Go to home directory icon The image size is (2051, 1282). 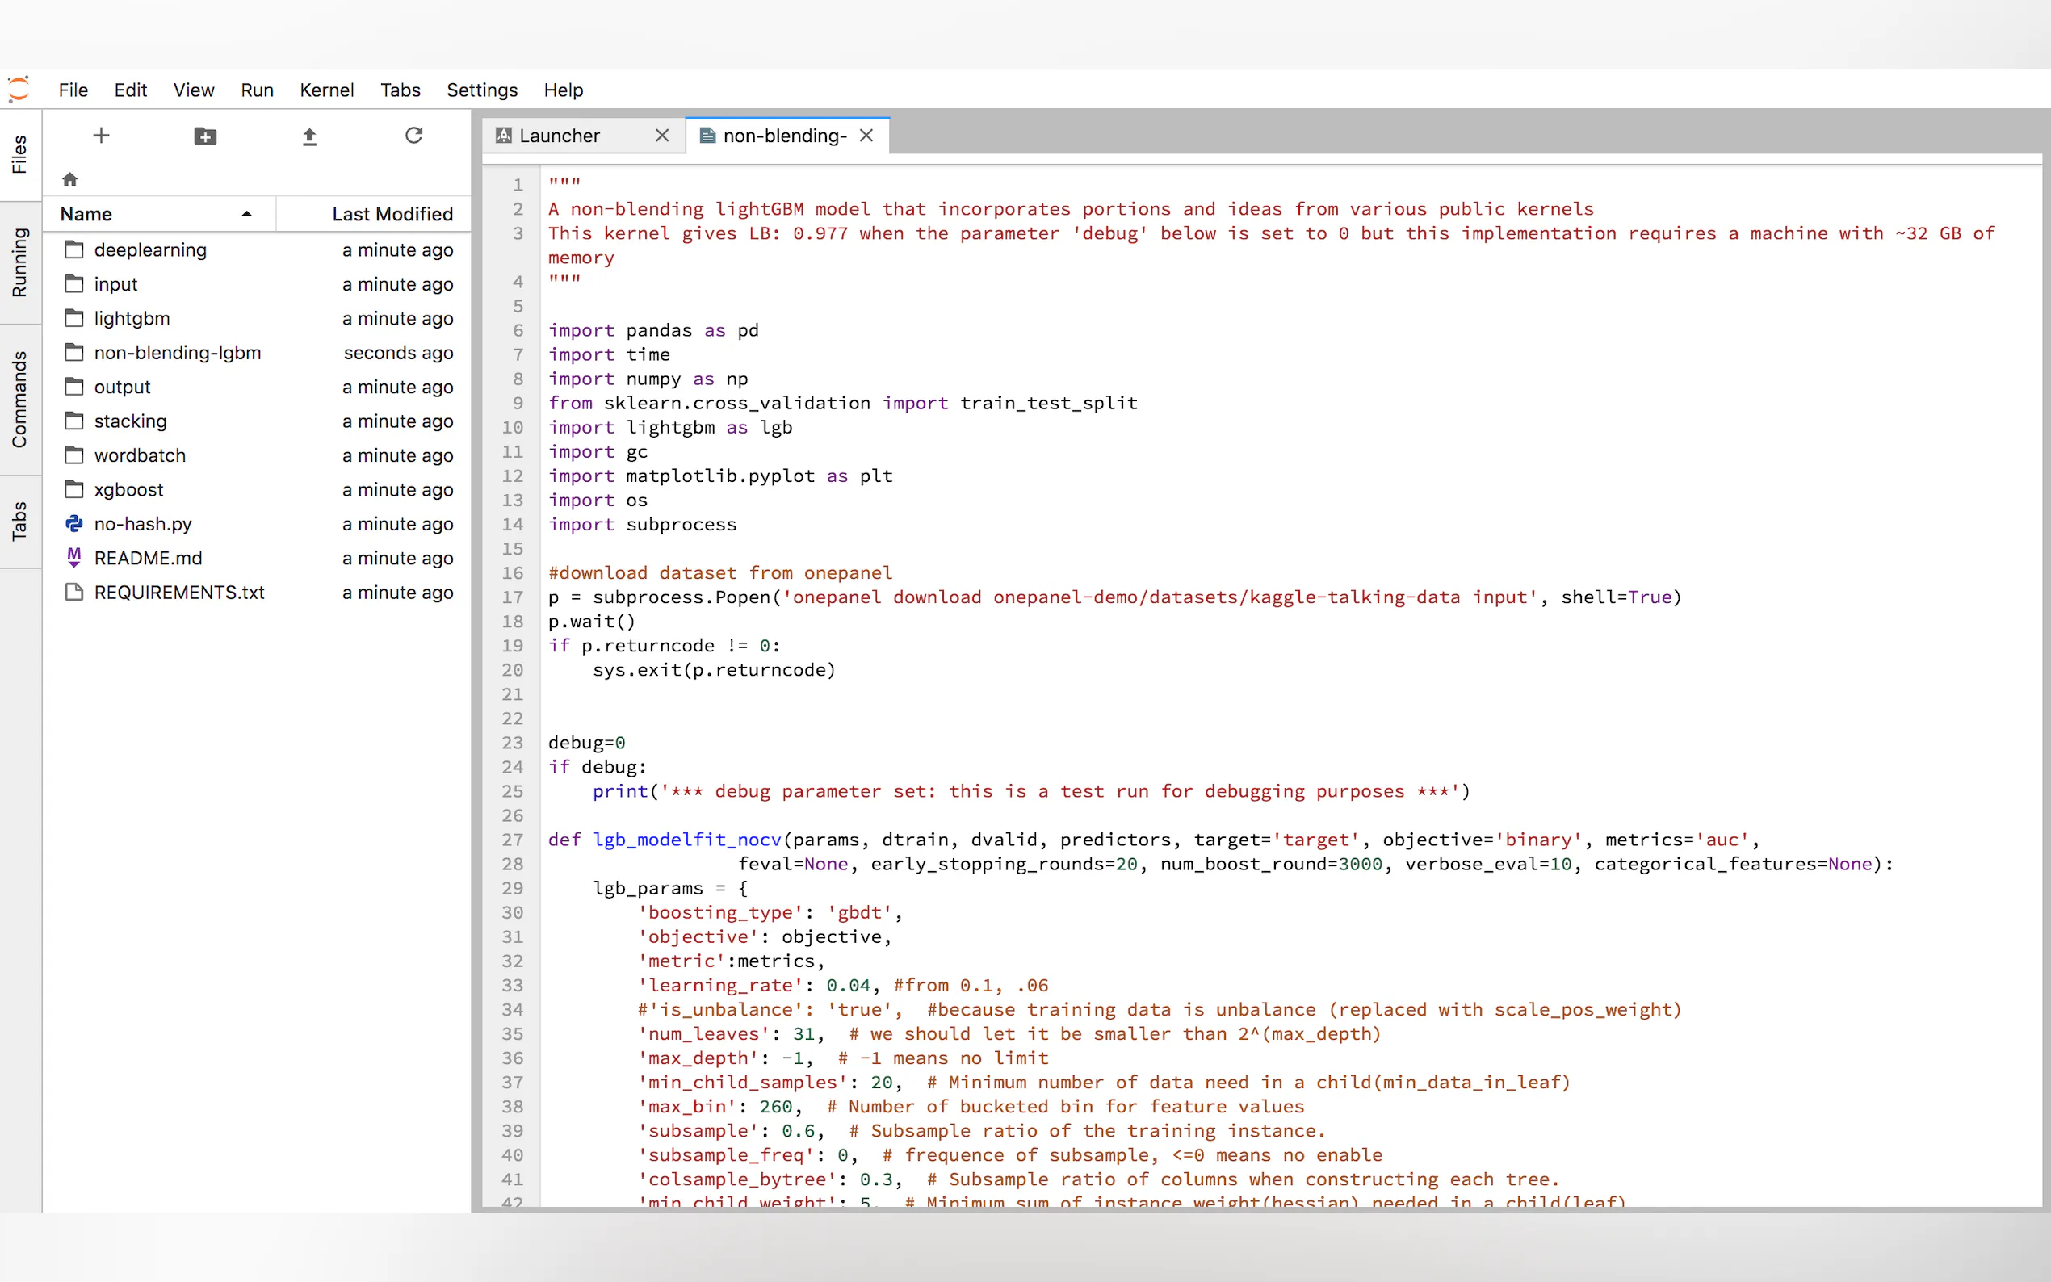[69, 179]
